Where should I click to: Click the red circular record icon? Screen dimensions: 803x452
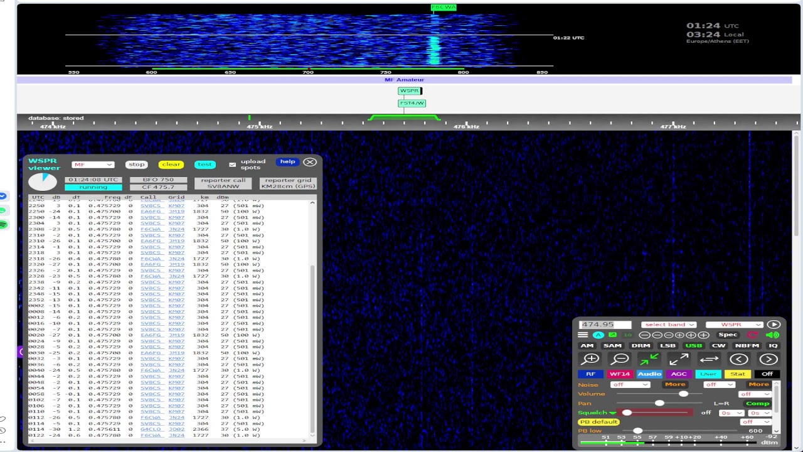[x=752, y=335]
